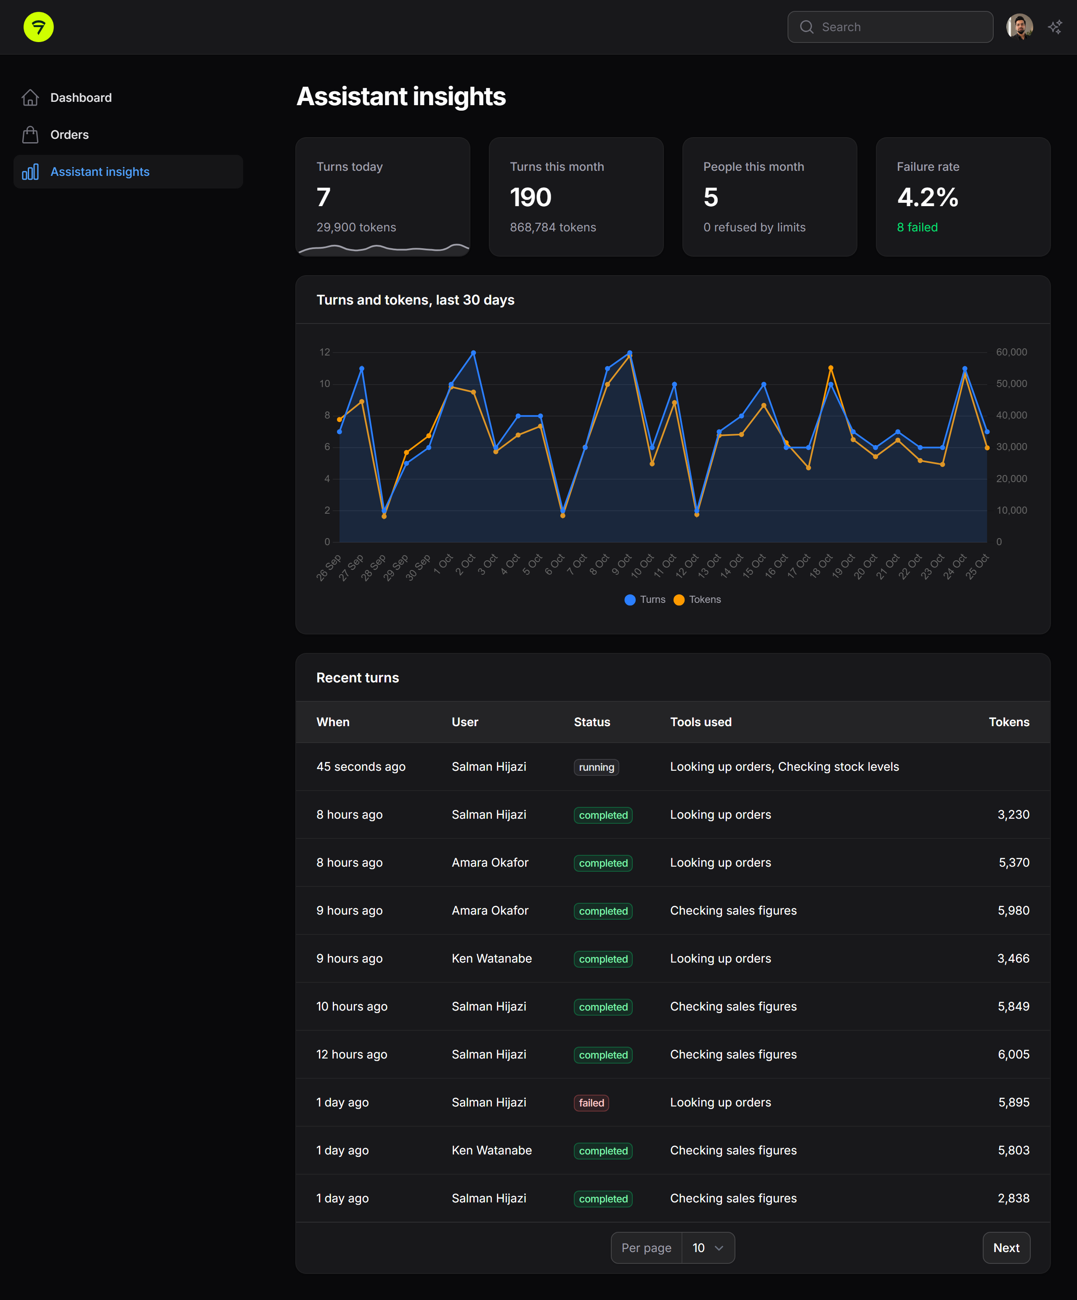
Task: Click the Turns this month card
Action: click(576, 197)
